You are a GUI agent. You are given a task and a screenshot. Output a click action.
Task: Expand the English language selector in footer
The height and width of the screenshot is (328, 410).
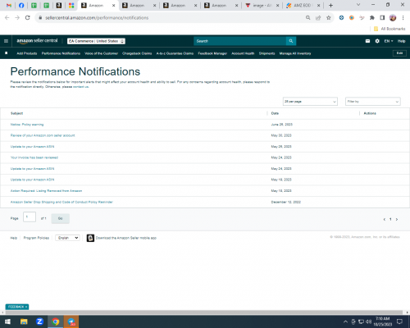coord(67,238)
